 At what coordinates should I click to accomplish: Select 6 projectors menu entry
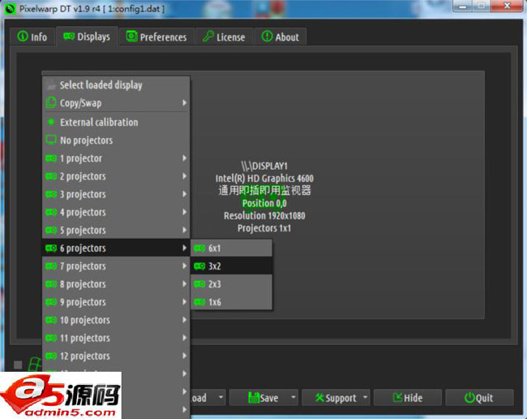point(116,248)
